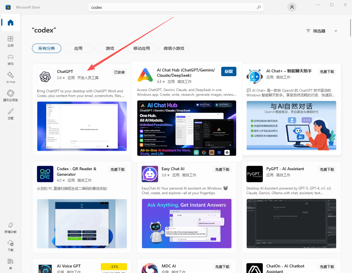Open the 筛选器 filter dropdown
The image size is (352, 273).
321,31
